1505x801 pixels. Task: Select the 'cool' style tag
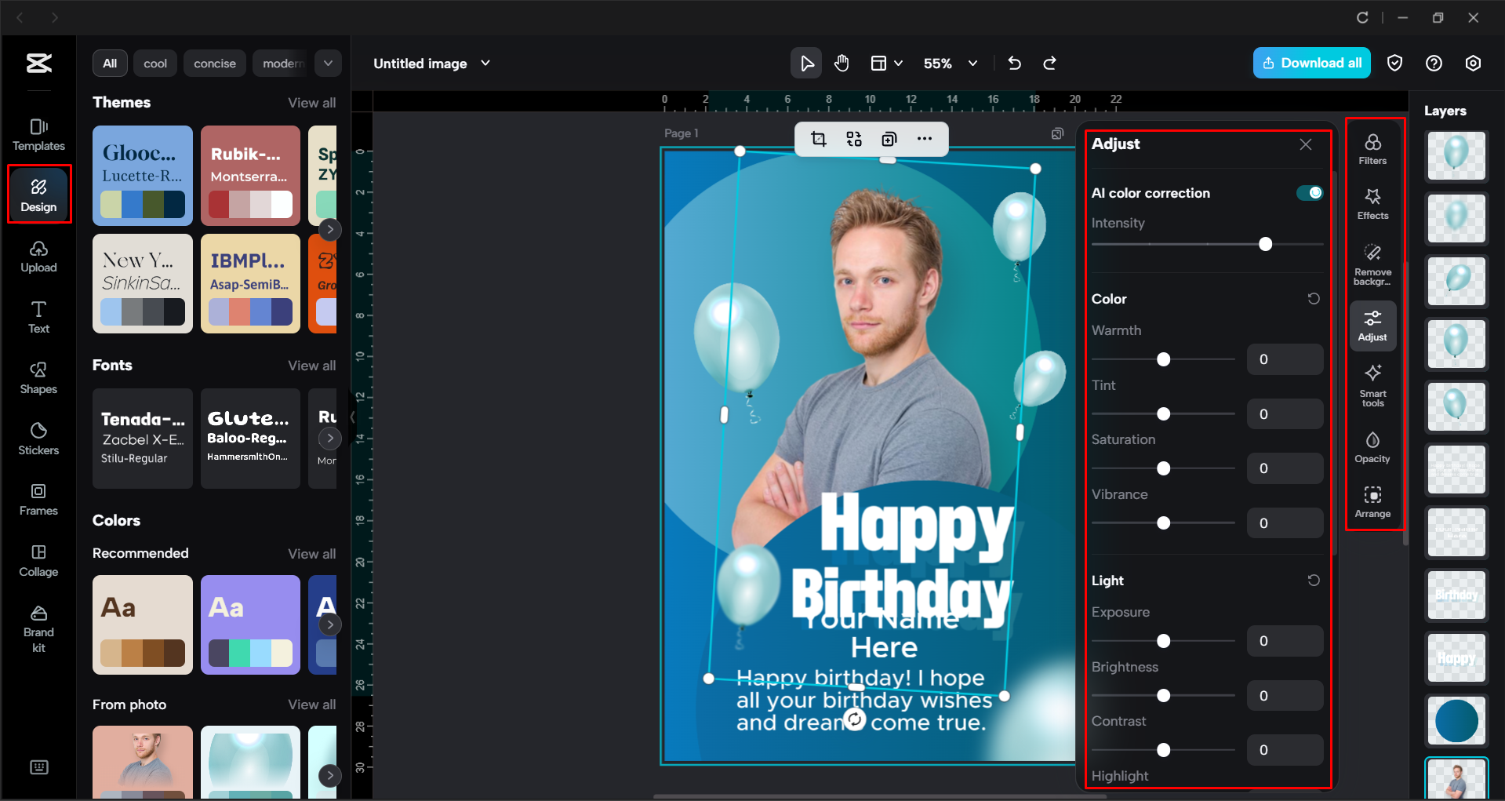click(x=155, y=64)
